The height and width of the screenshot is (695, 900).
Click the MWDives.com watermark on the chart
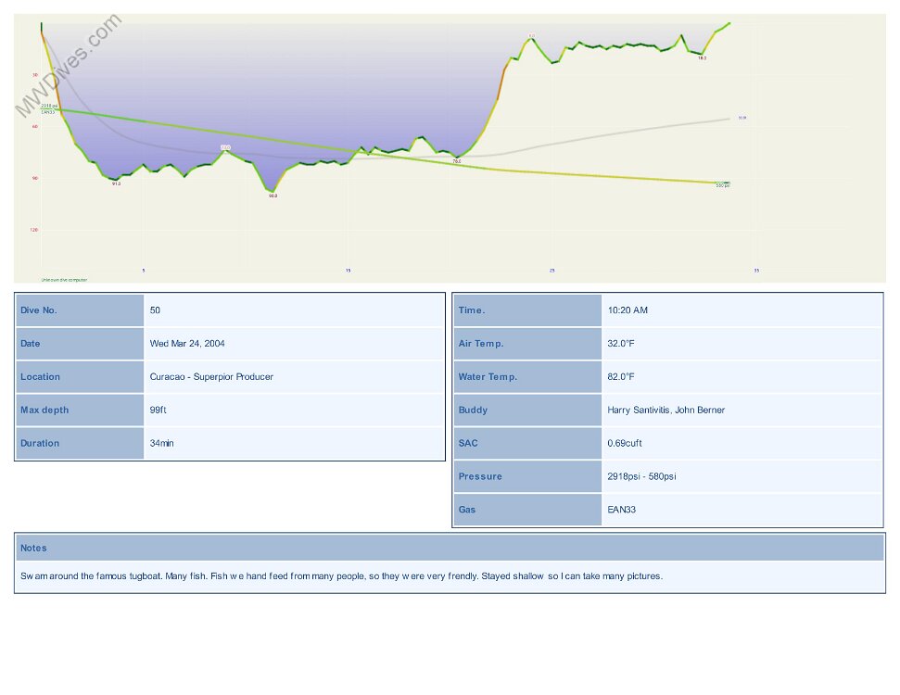coord(68,65)
